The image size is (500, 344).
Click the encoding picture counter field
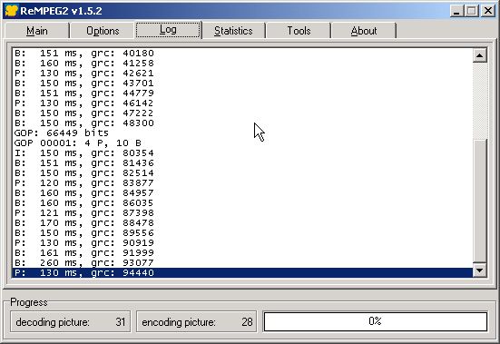(x=197, y=321)
